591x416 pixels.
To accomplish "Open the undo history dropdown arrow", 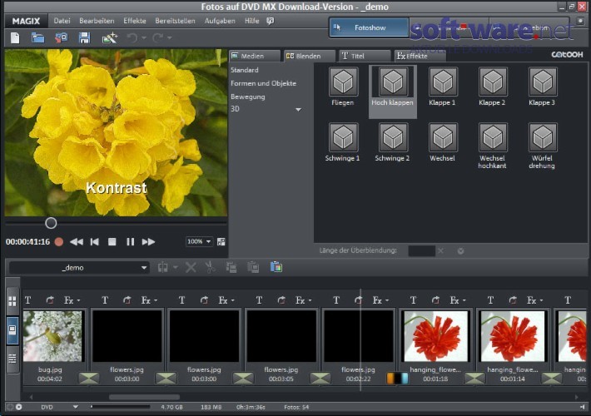I will [144, 38].
